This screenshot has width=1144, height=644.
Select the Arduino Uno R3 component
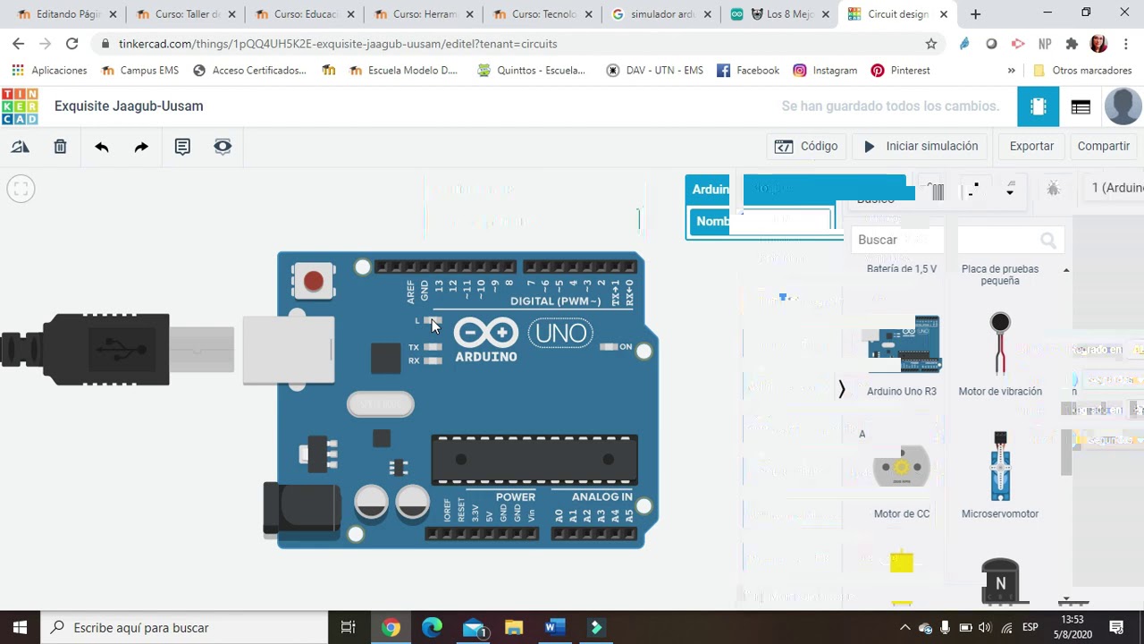point(902,354)
